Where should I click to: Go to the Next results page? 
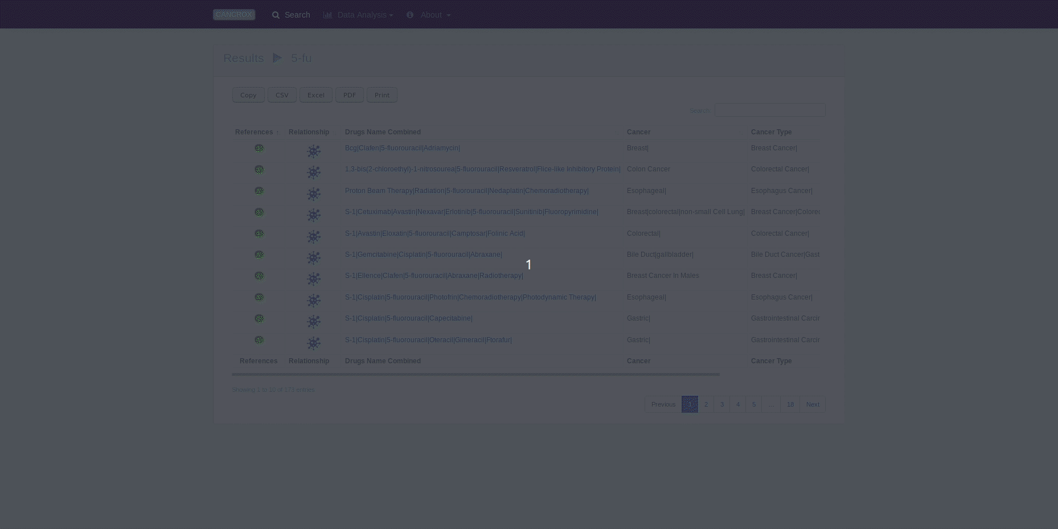(813, 404)
